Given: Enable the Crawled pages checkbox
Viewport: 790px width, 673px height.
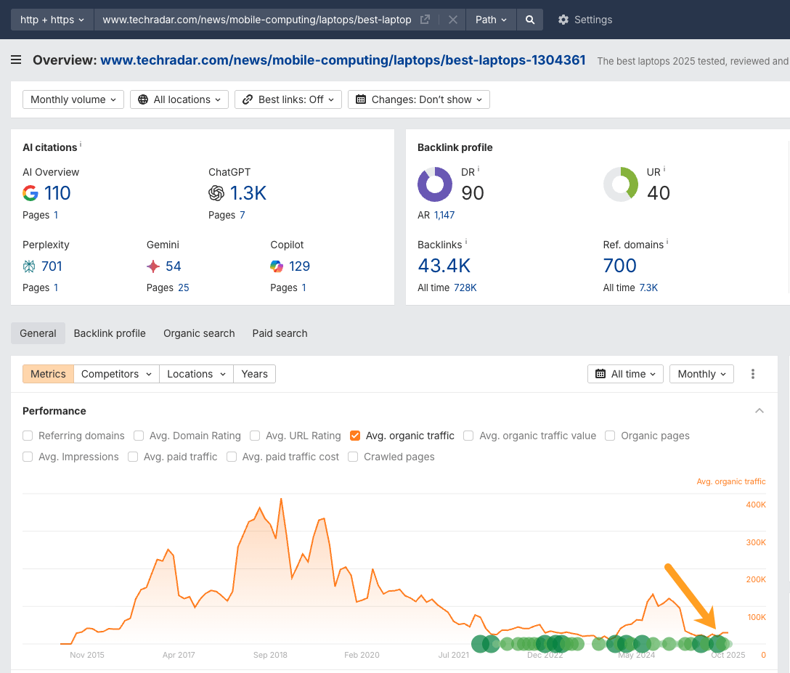Looking at the screenshot, I should pyautogui.click(x=352, y=457).
